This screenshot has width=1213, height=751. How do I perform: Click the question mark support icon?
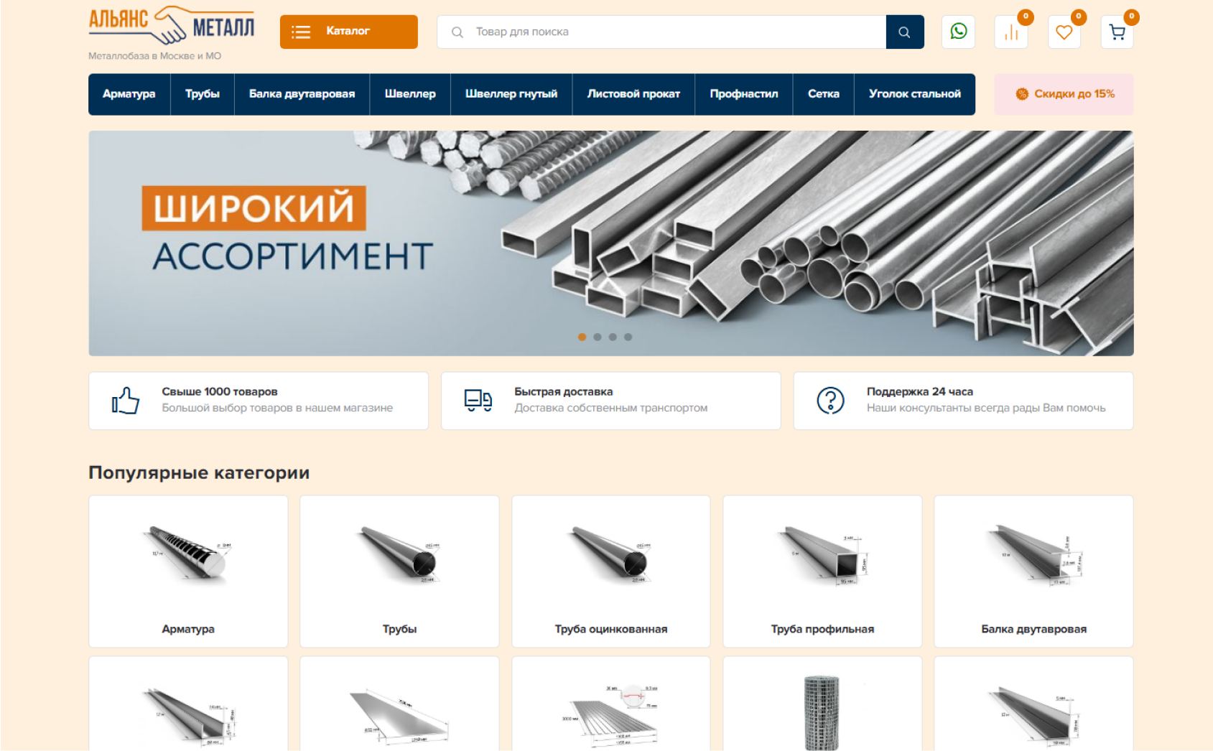click(830, 401)
